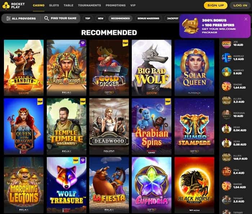The height and width of the screenshot is (214, 252).
Task: Click the treasure chest bonus icon
Action: [x=190, y=26]
